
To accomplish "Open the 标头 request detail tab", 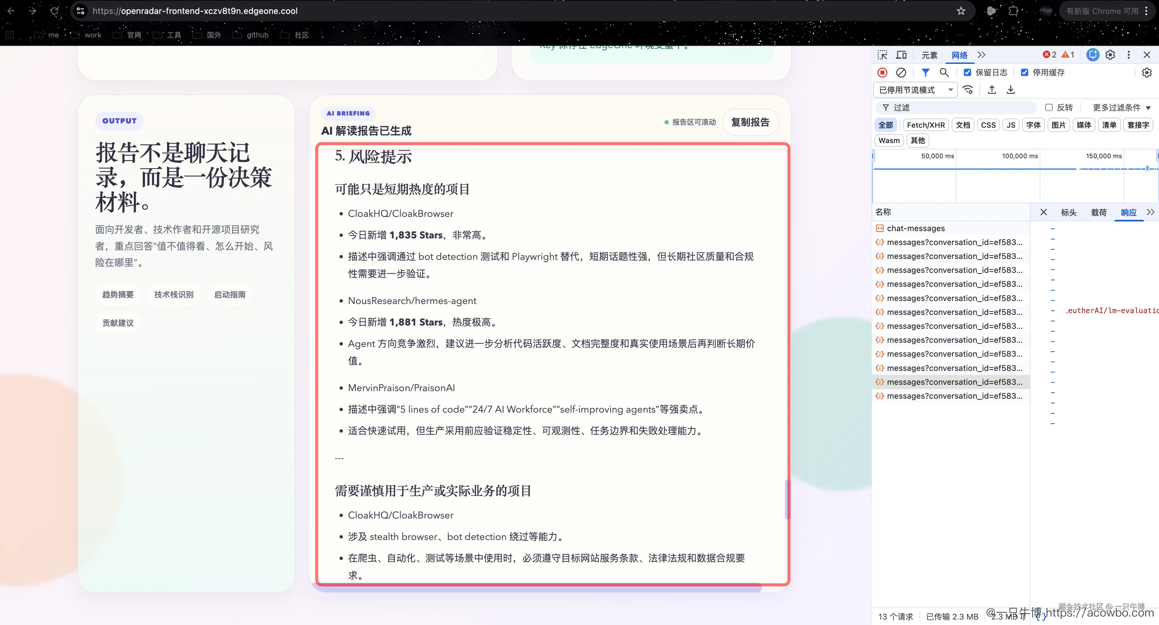I will point(1069,212).
